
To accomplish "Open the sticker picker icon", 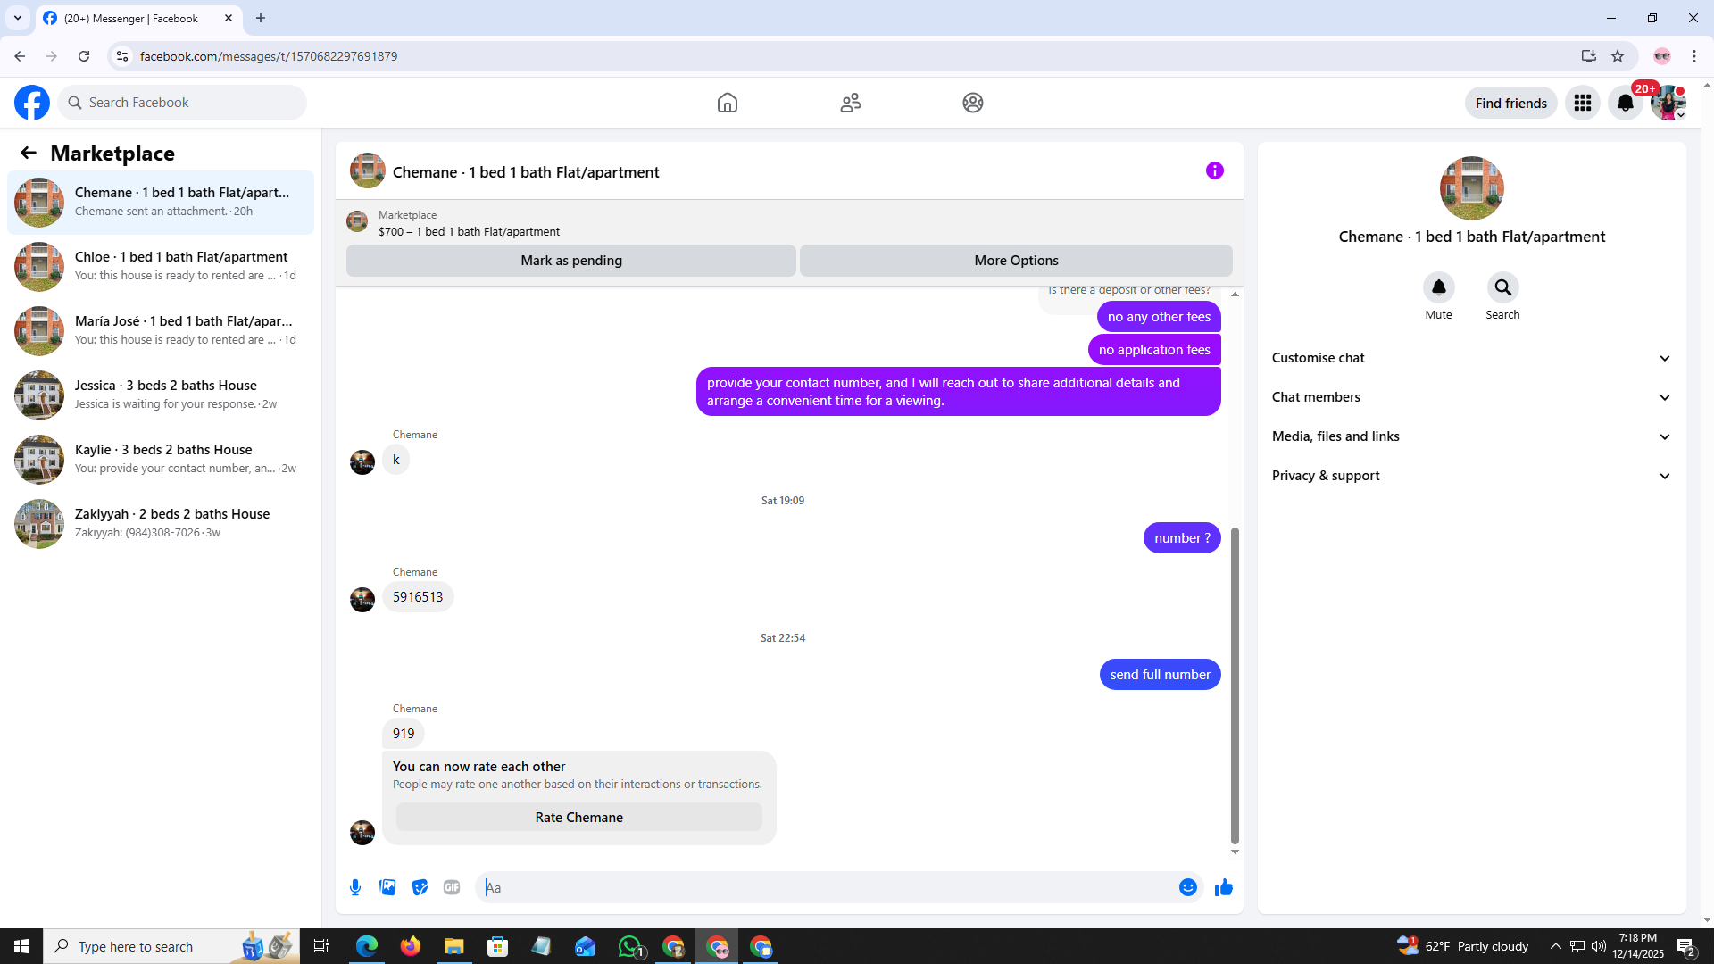I will [420, 887].
